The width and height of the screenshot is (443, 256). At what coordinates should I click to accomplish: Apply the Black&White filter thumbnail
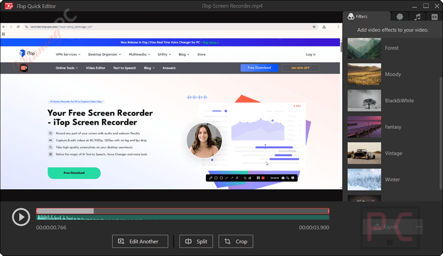(364, 100)
